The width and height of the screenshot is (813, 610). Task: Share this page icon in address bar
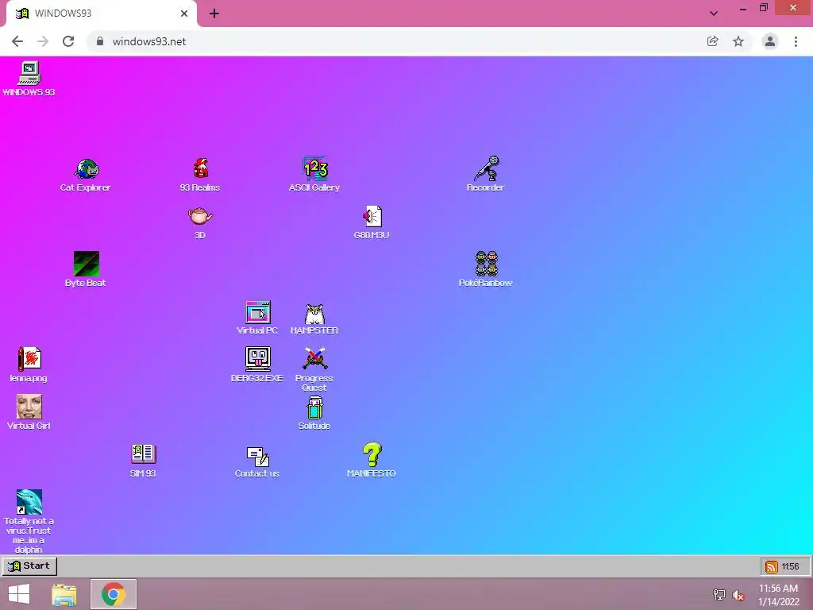tap(713, 41)
